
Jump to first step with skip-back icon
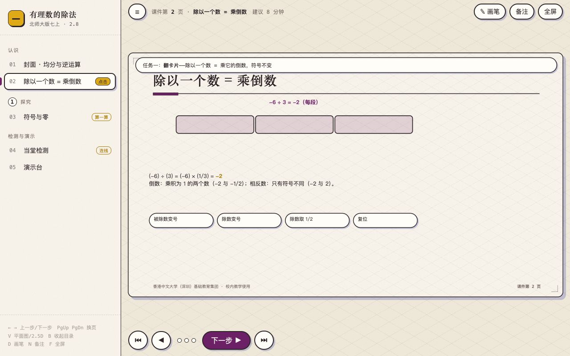coord(138,340)
